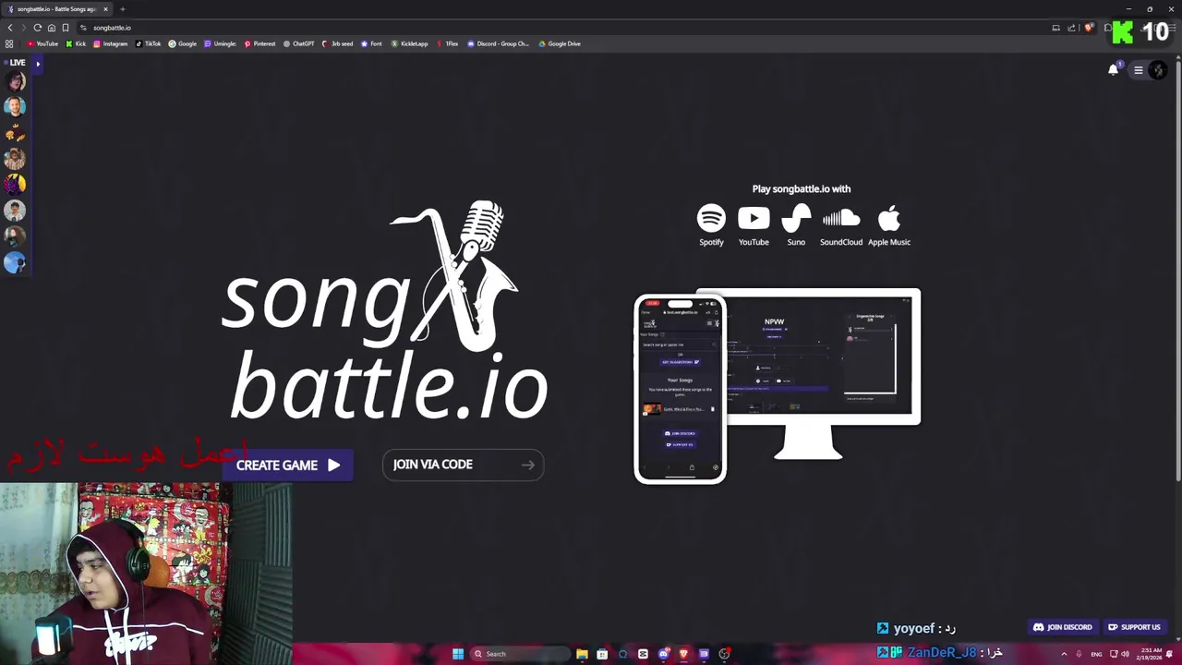Expand the LIVE sidebar arrow
The image size is (1182, 665).
point(38,63)
